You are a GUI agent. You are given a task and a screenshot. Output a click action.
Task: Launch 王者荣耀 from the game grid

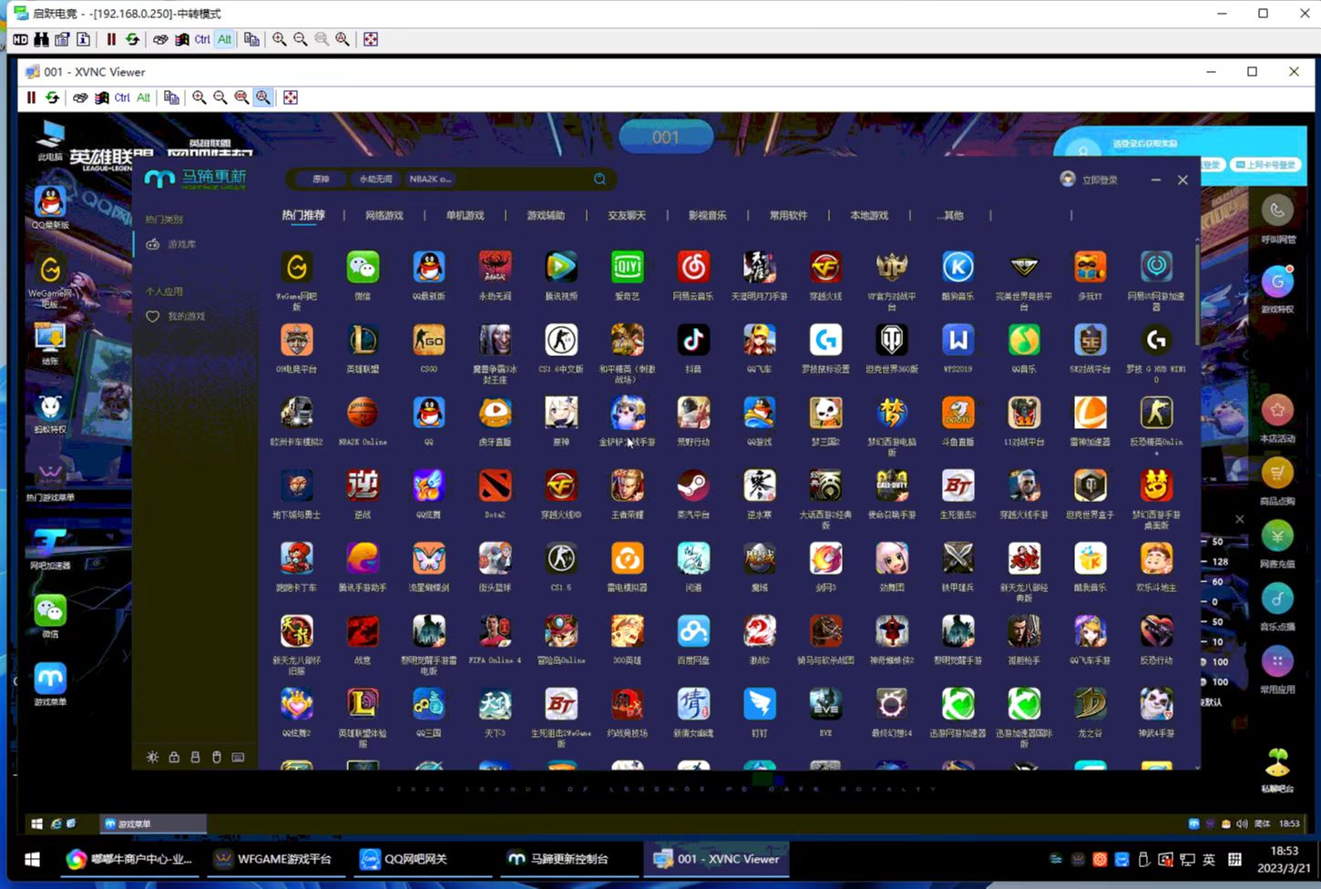628,486
